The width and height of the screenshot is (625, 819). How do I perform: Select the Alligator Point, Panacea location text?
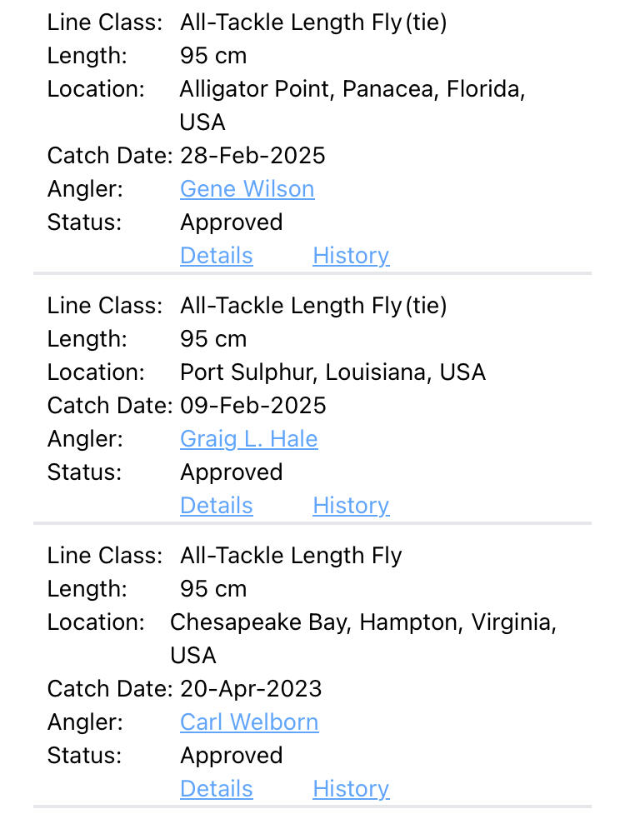(x=352, y=89)
